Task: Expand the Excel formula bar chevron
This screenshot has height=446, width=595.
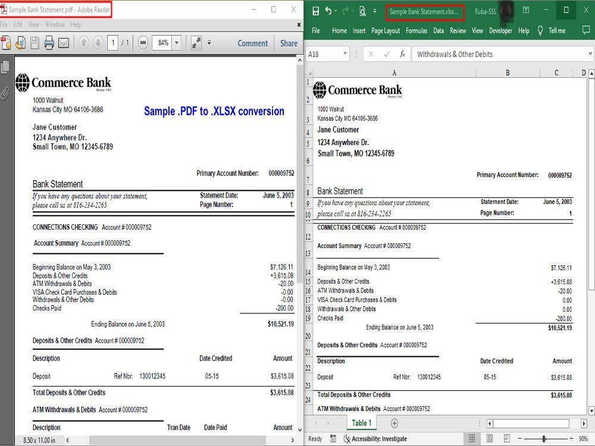Action: tap(590, 54)
